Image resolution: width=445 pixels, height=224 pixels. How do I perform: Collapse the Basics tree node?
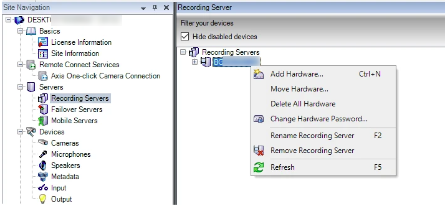click(20, 31)
